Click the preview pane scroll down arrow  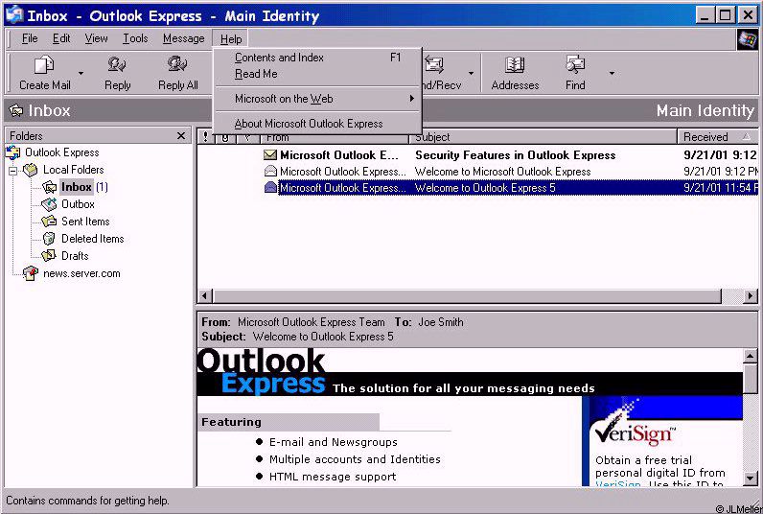[751, 479]
